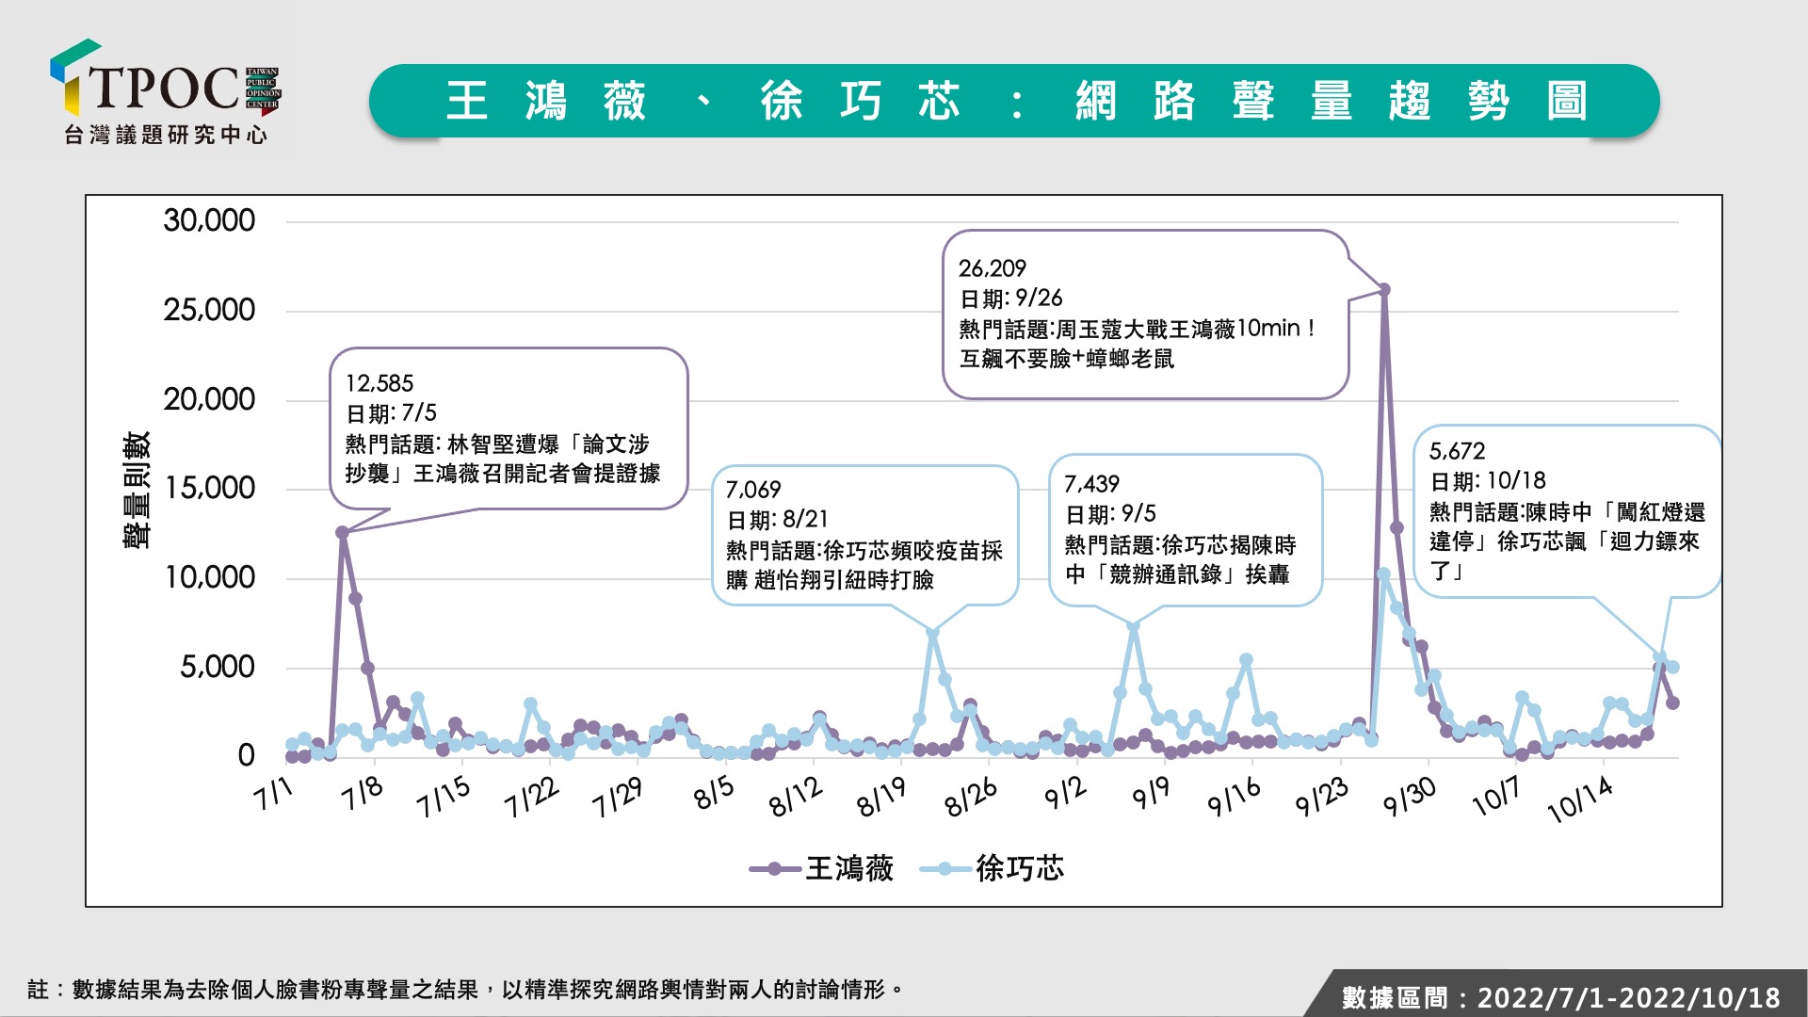Click the 26,209 peak data point

(x=1384, y=290)
